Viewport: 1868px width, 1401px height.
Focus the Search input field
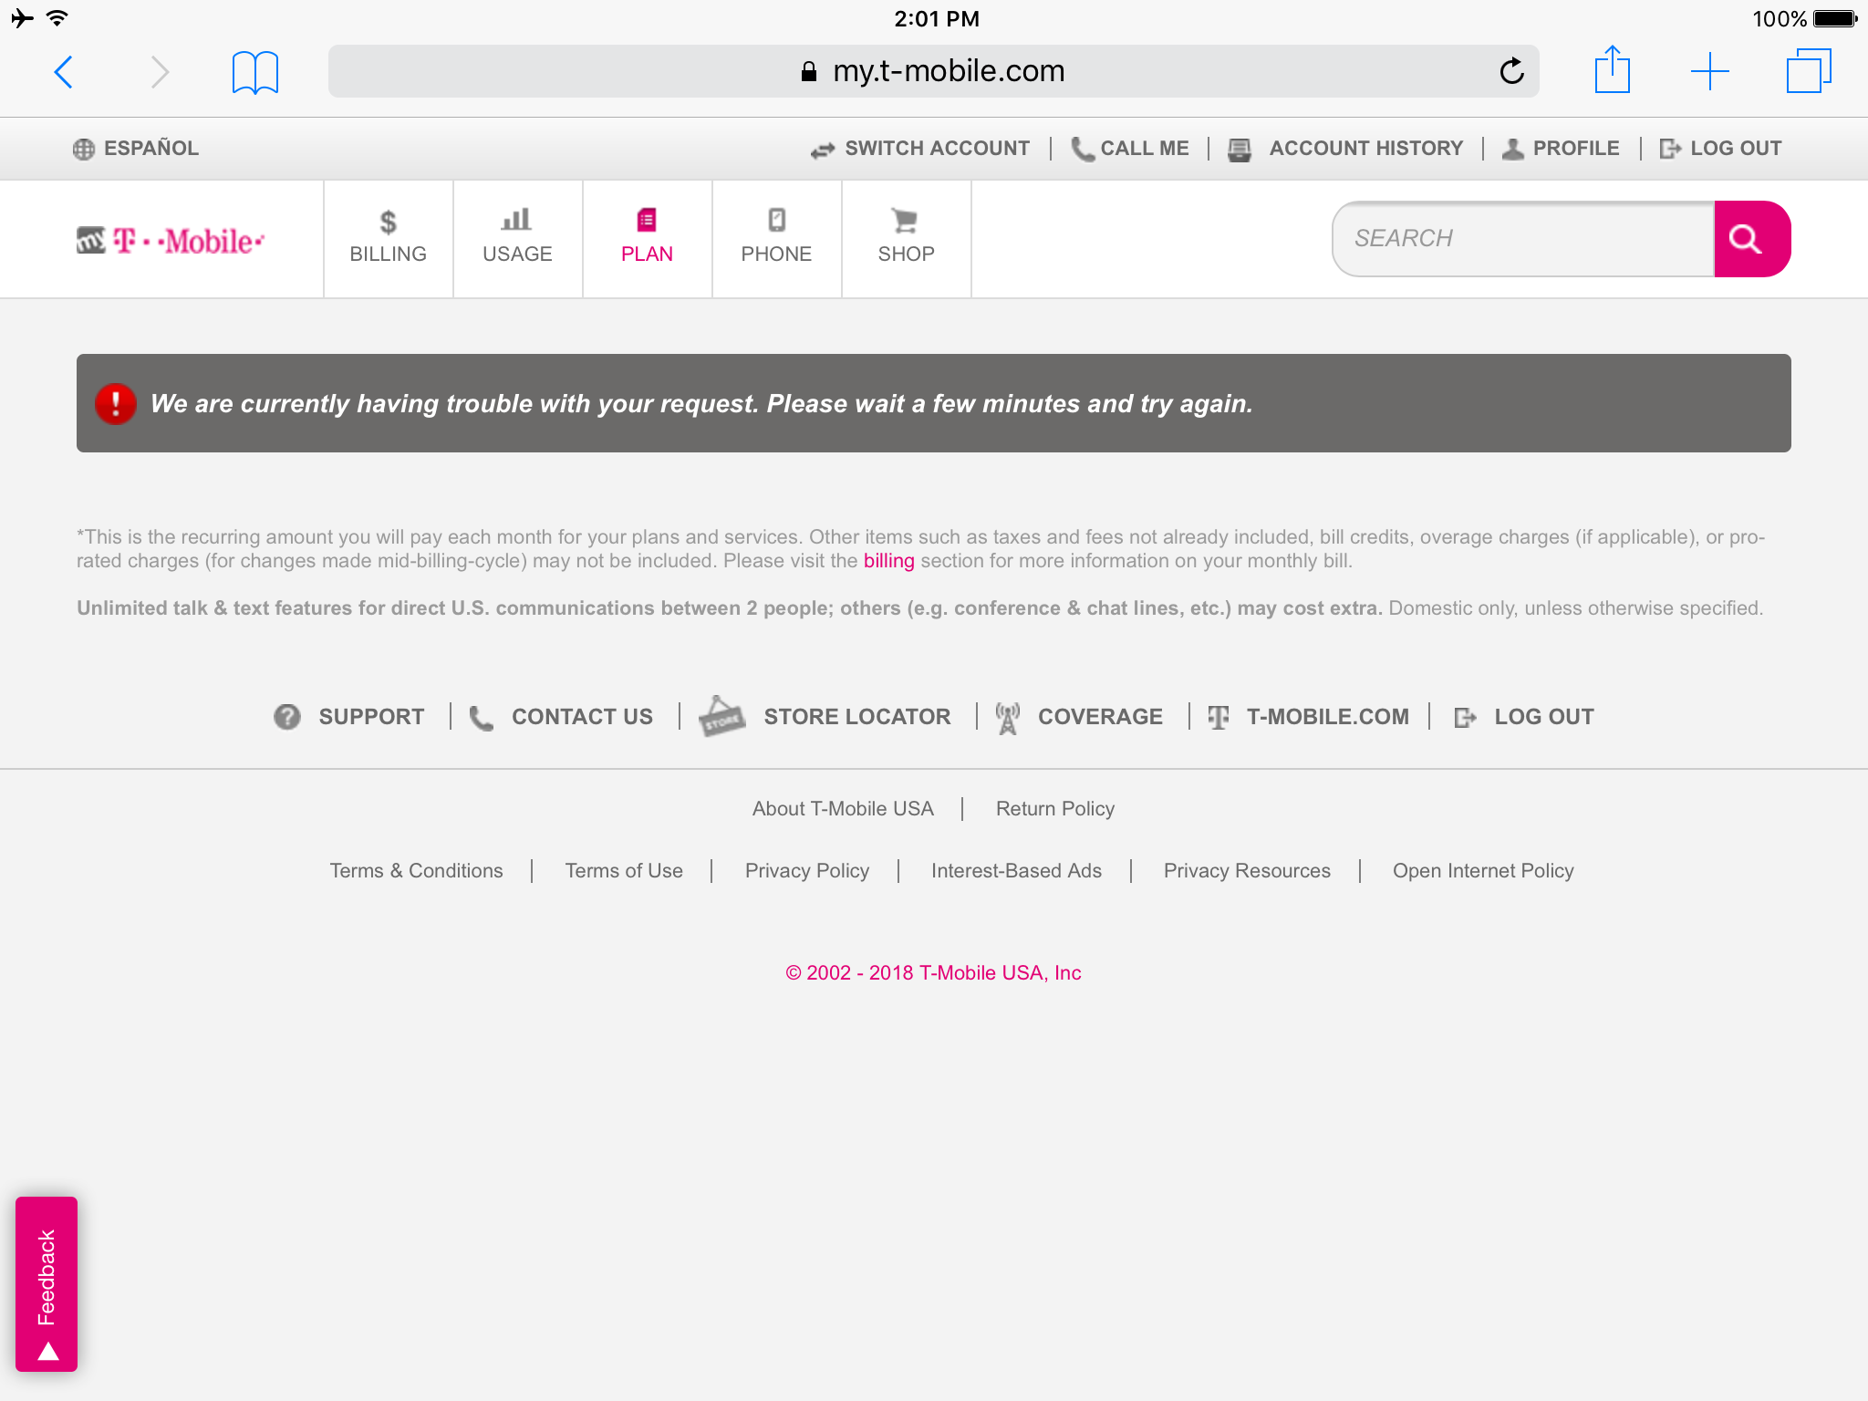1523,238
